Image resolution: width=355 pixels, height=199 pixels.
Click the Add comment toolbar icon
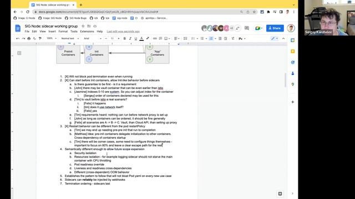(160, 39)
